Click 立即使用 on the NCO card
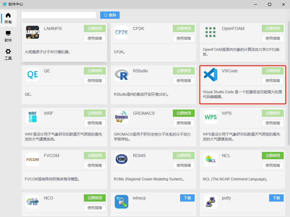 tap(95, 198)
